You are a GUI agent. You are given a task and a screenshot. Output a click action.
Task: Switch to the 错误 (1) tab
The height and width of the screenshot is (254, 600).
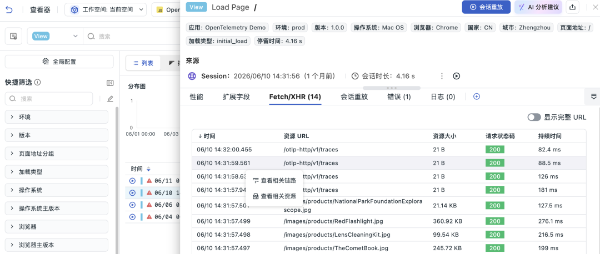399,97
